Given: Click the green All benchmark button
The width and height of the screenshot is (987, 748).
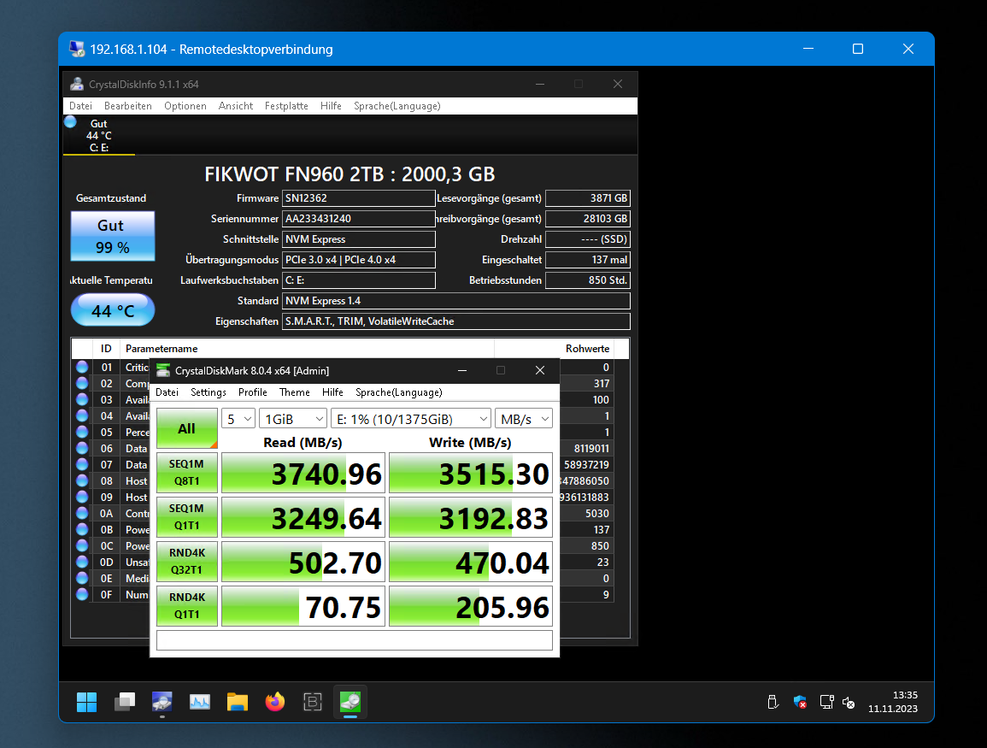Looking at the screenshot, I should (187, 428).
